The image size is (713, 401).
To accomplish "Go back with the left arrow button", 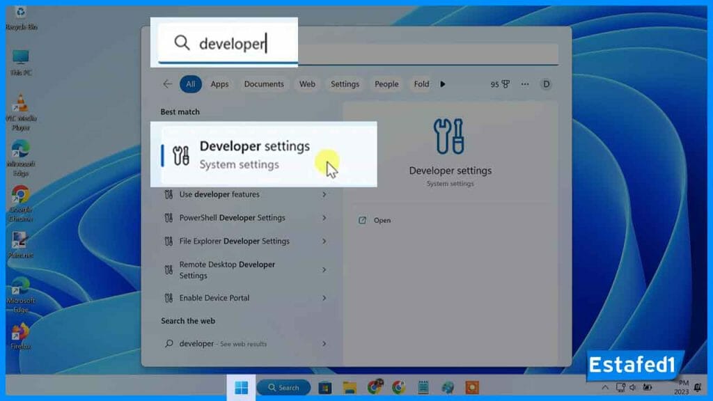I will click(167, 84).
